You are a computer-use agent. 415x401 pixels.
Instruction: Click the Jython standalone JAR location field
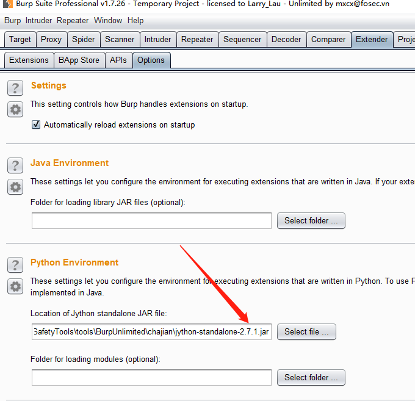(x=151, y=332)
